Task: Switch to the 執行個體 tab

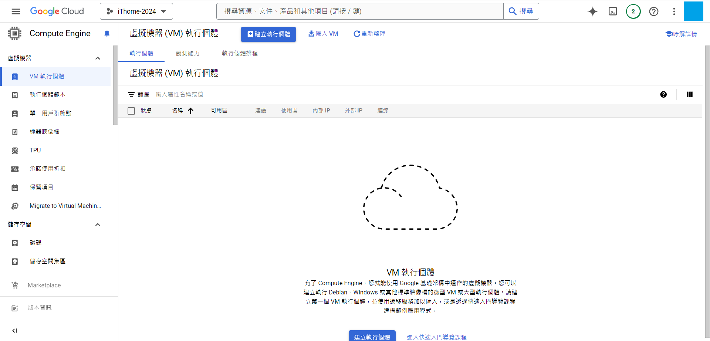Action: [x=141, y=53]
